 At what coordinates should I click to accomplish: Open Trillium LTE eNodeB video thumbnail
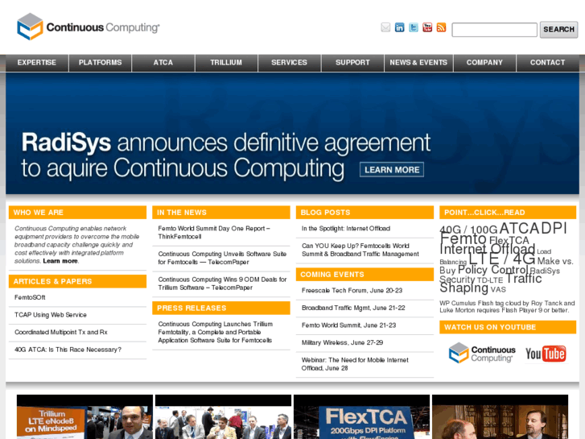click(84, 416)
